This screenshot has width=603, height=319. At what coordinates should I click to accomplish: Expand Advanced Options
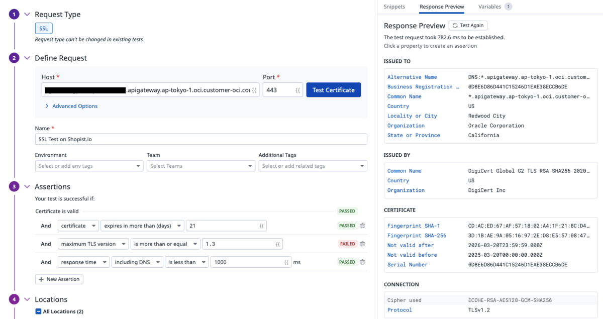[x=71, y=106]
